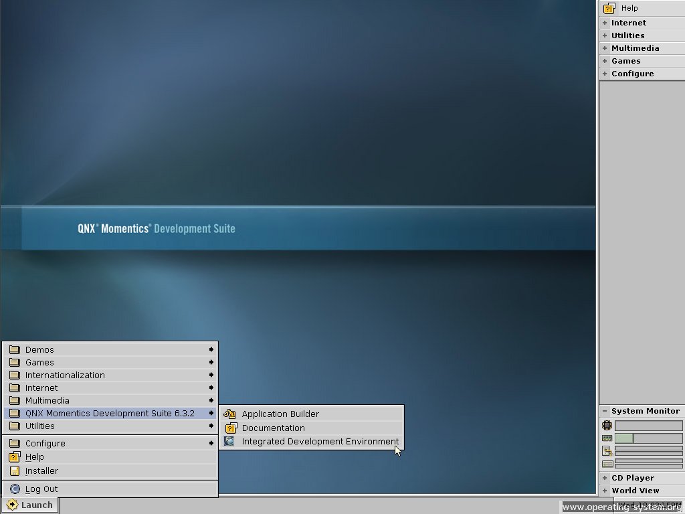Click the Internet shelf label
The image size is (685, 514).
(629, 23)
